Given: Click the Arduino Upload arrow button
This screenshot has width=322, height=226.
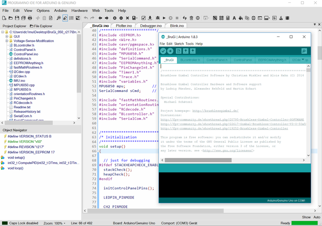Looking at the screenshot, I should click(170, 51).
